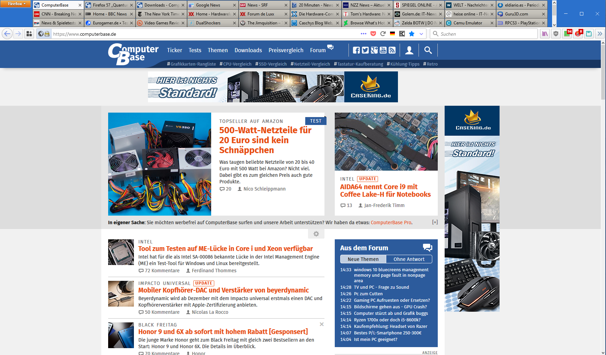Switch to the CNN - Breaking News tab
This screenshot has height=355, width=606.
click(x=58, y=14)
